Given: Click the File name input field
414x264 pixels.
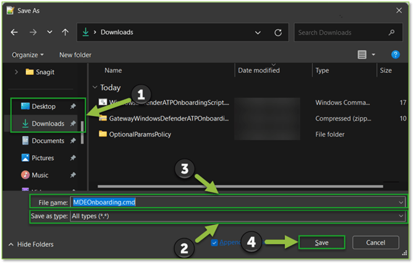Looking at the screenshot, I should tap(235, 202).
